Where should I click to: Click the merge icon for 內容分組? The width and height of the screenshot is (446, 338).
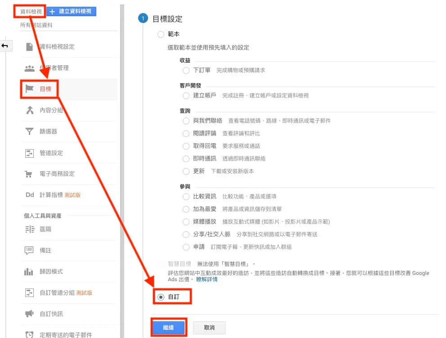tap(30, 110)
